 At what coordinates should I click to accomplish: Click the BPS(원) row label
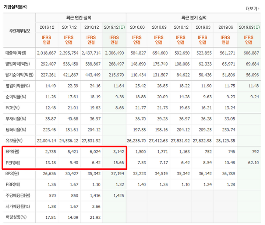tap(12, 173)
